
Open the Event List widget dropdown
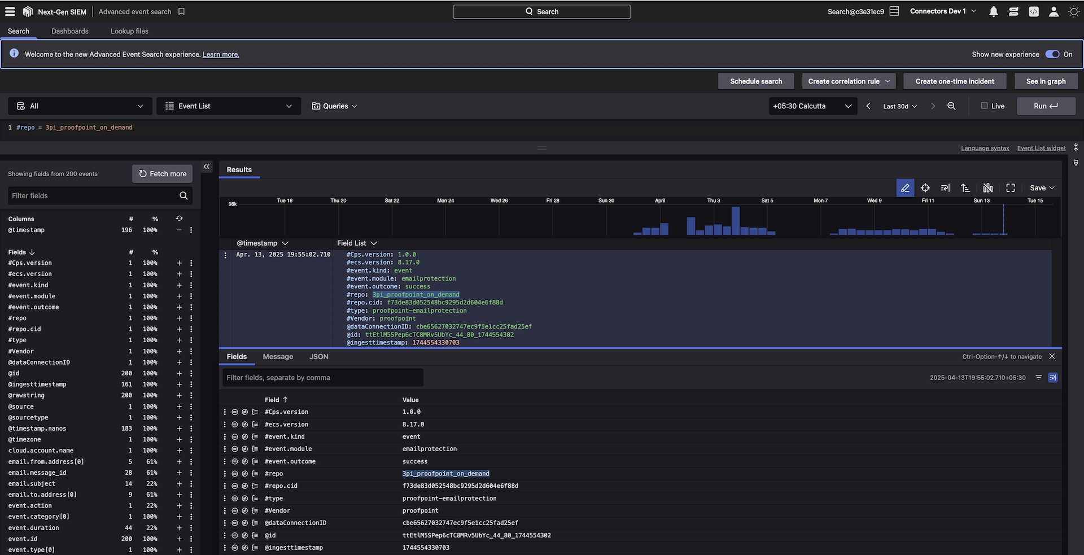[229, 106]
